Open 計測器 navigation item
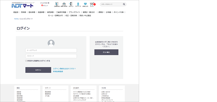 [108, 12]
